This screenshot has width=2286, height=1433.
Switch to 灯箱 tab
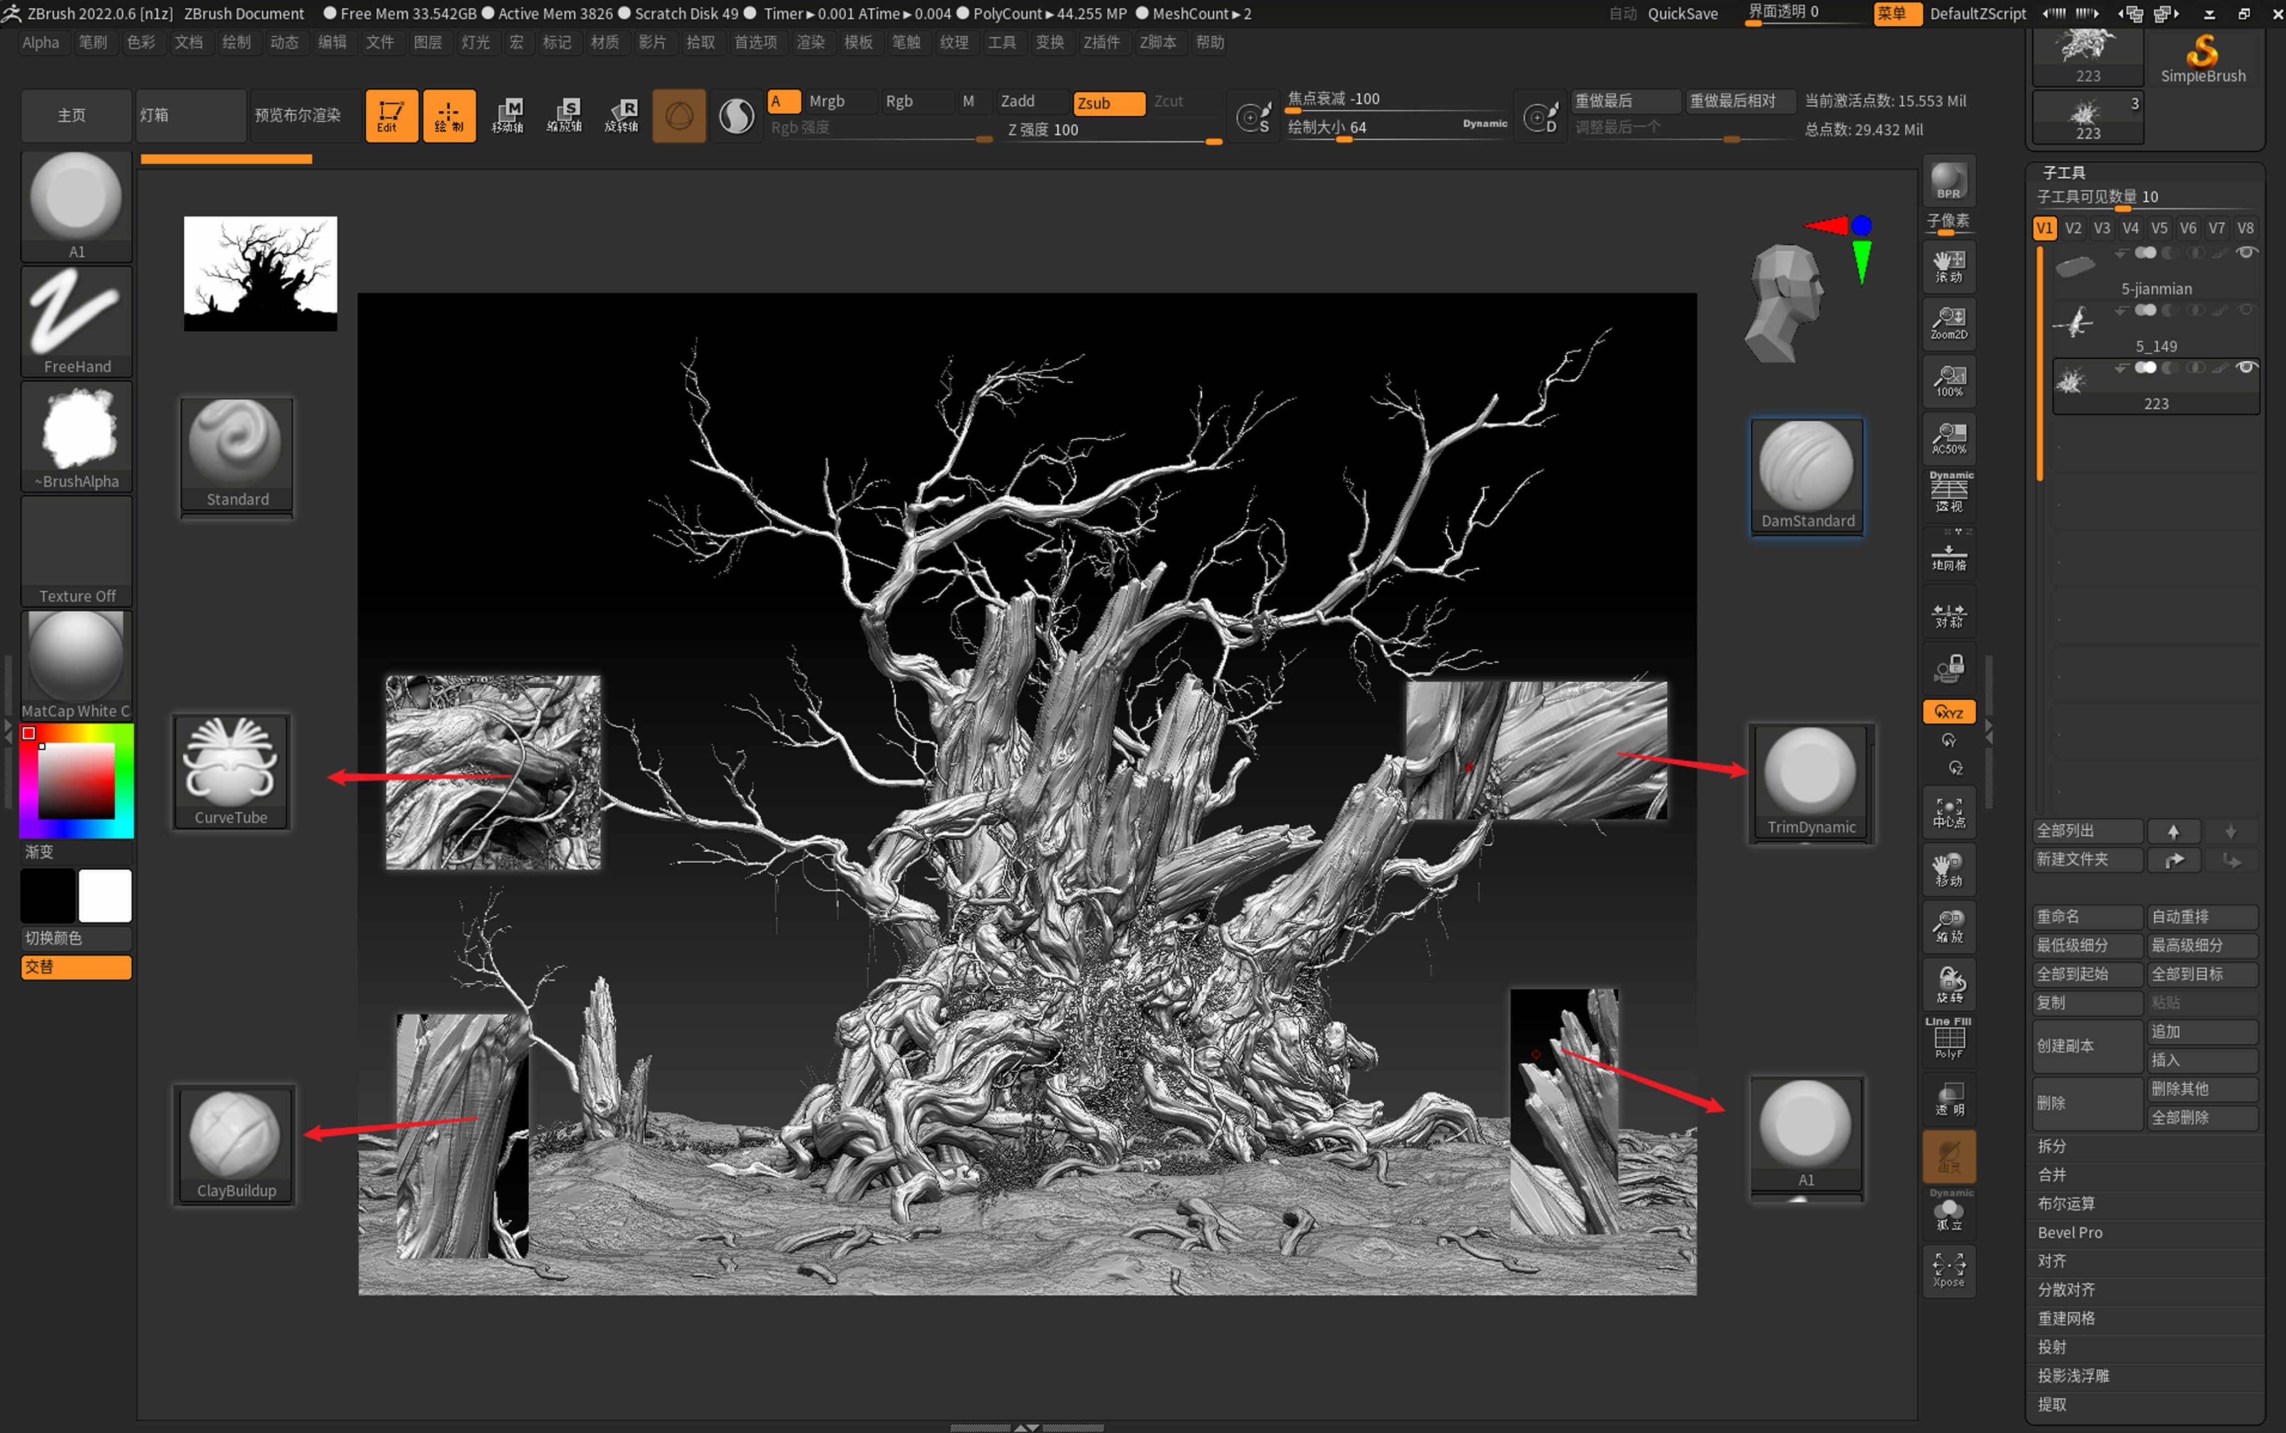tap(190, 115)
